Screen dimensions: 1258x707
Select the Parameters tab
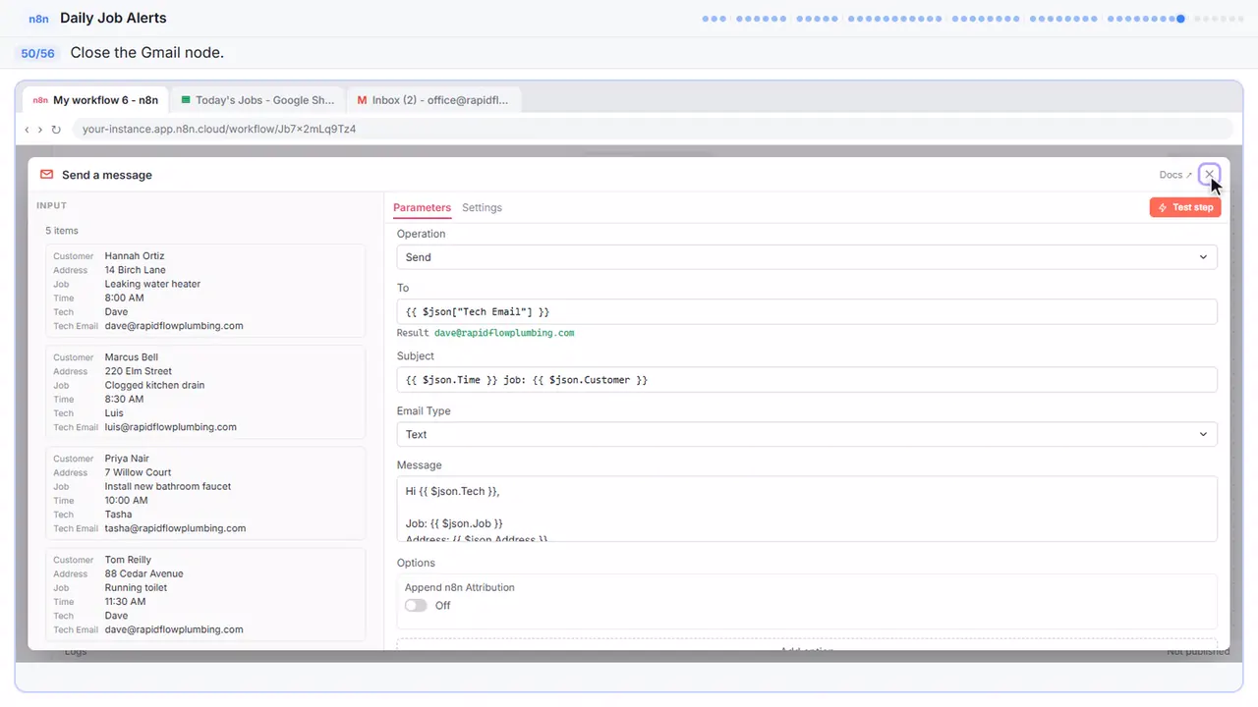(422, 207)
